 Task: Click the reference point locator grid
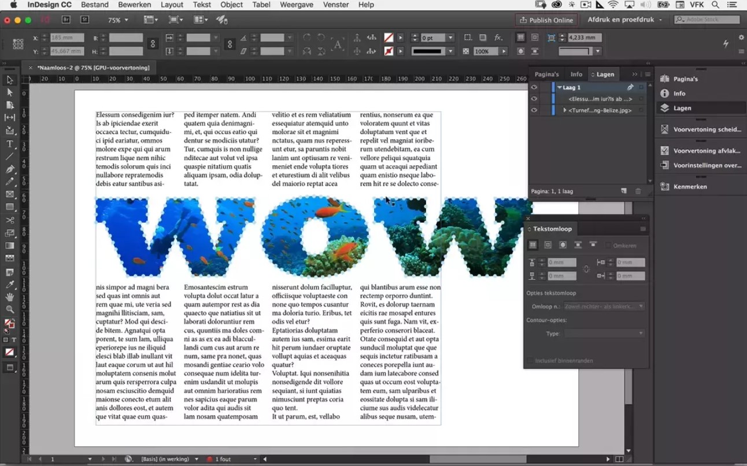(18, 44)
